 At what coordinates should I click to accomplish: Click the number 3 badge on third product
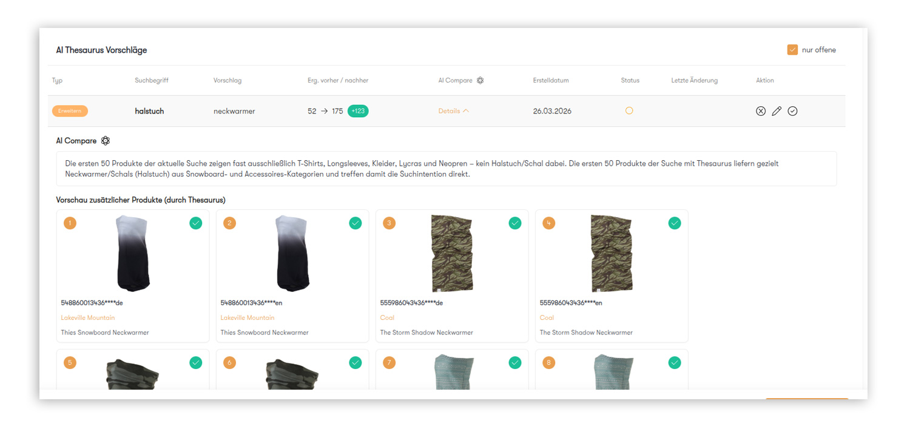tap(389, 223)
